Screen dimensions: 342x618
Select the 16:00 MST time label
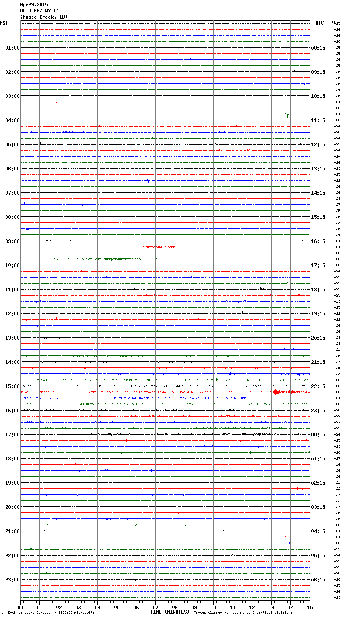[12, 411]
